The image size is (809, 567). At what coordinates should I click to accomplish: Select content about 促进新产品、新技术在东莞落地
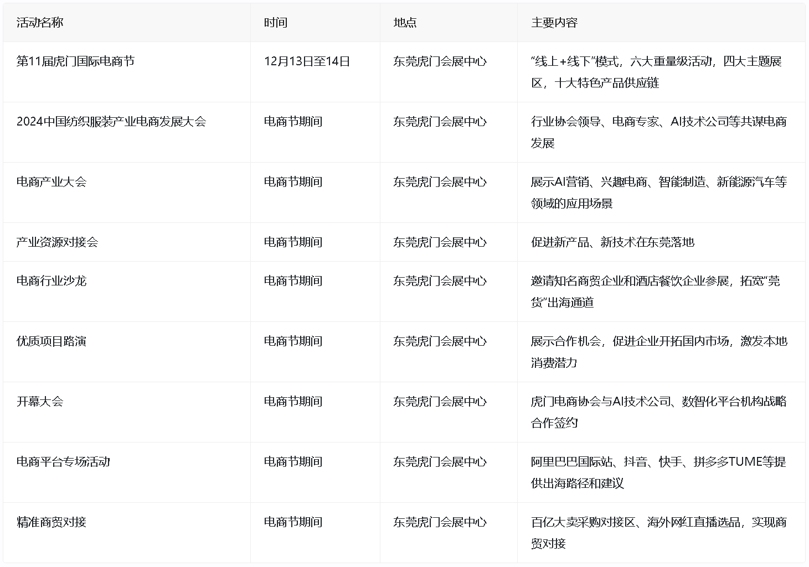click(x=612, y=242)
